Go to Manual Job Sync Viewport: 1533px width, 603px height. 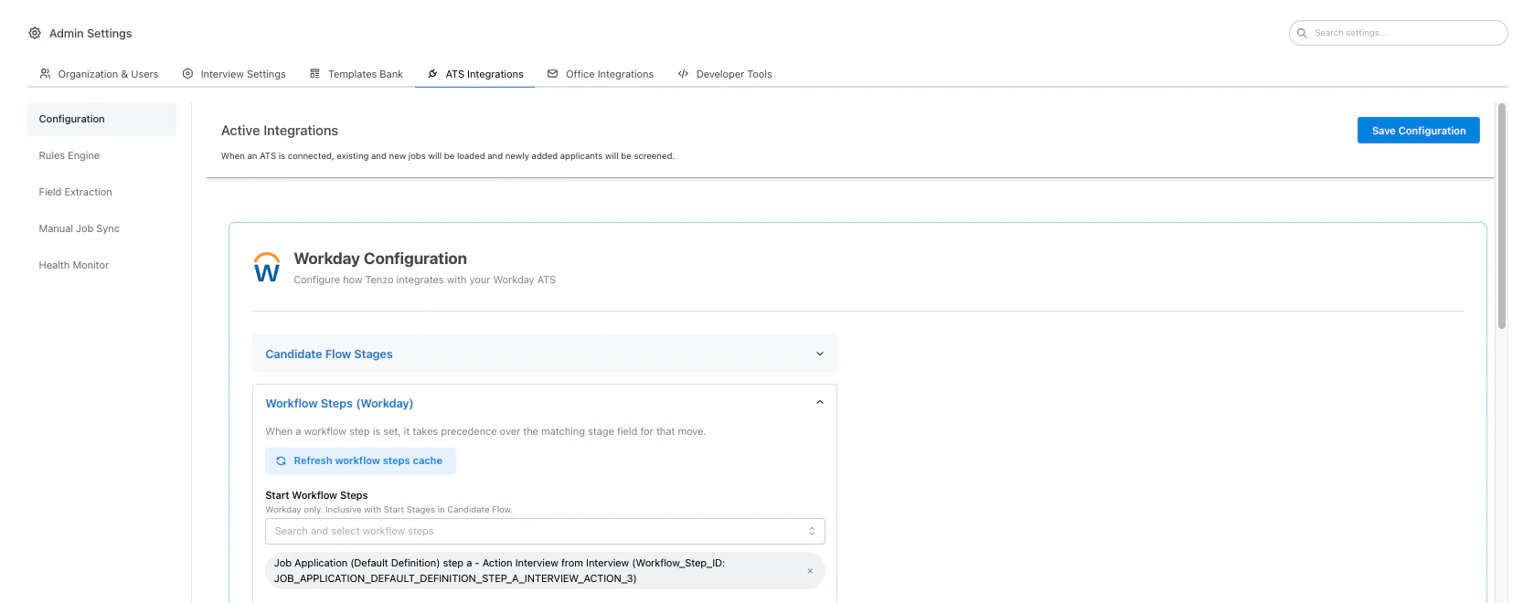pyautogui.click(x=101, y=228)
